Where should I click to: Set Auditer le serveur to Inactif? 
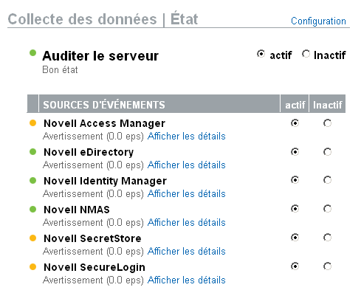(x=306, y=54)
